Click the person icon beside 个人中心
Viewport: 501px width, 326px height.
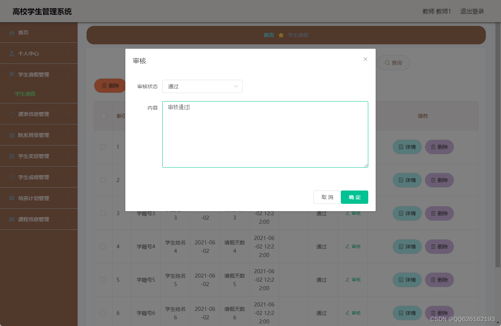[x=12, y=54]
